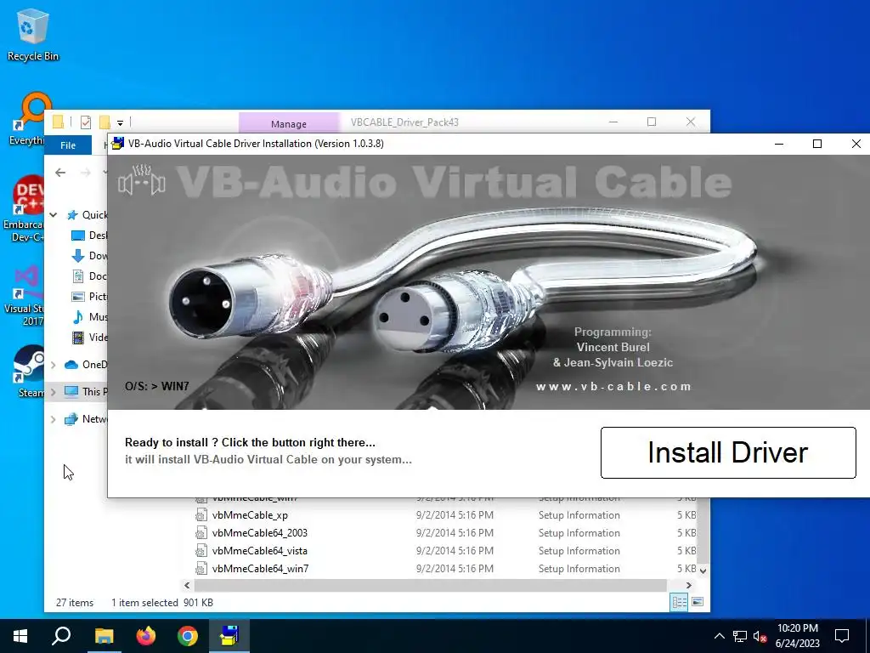
Task: Open Videos in Quick access
Action: point(88,338)
